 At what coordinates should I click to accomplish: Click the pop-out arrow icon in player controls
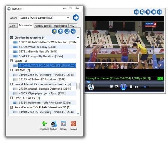(117, 87)
